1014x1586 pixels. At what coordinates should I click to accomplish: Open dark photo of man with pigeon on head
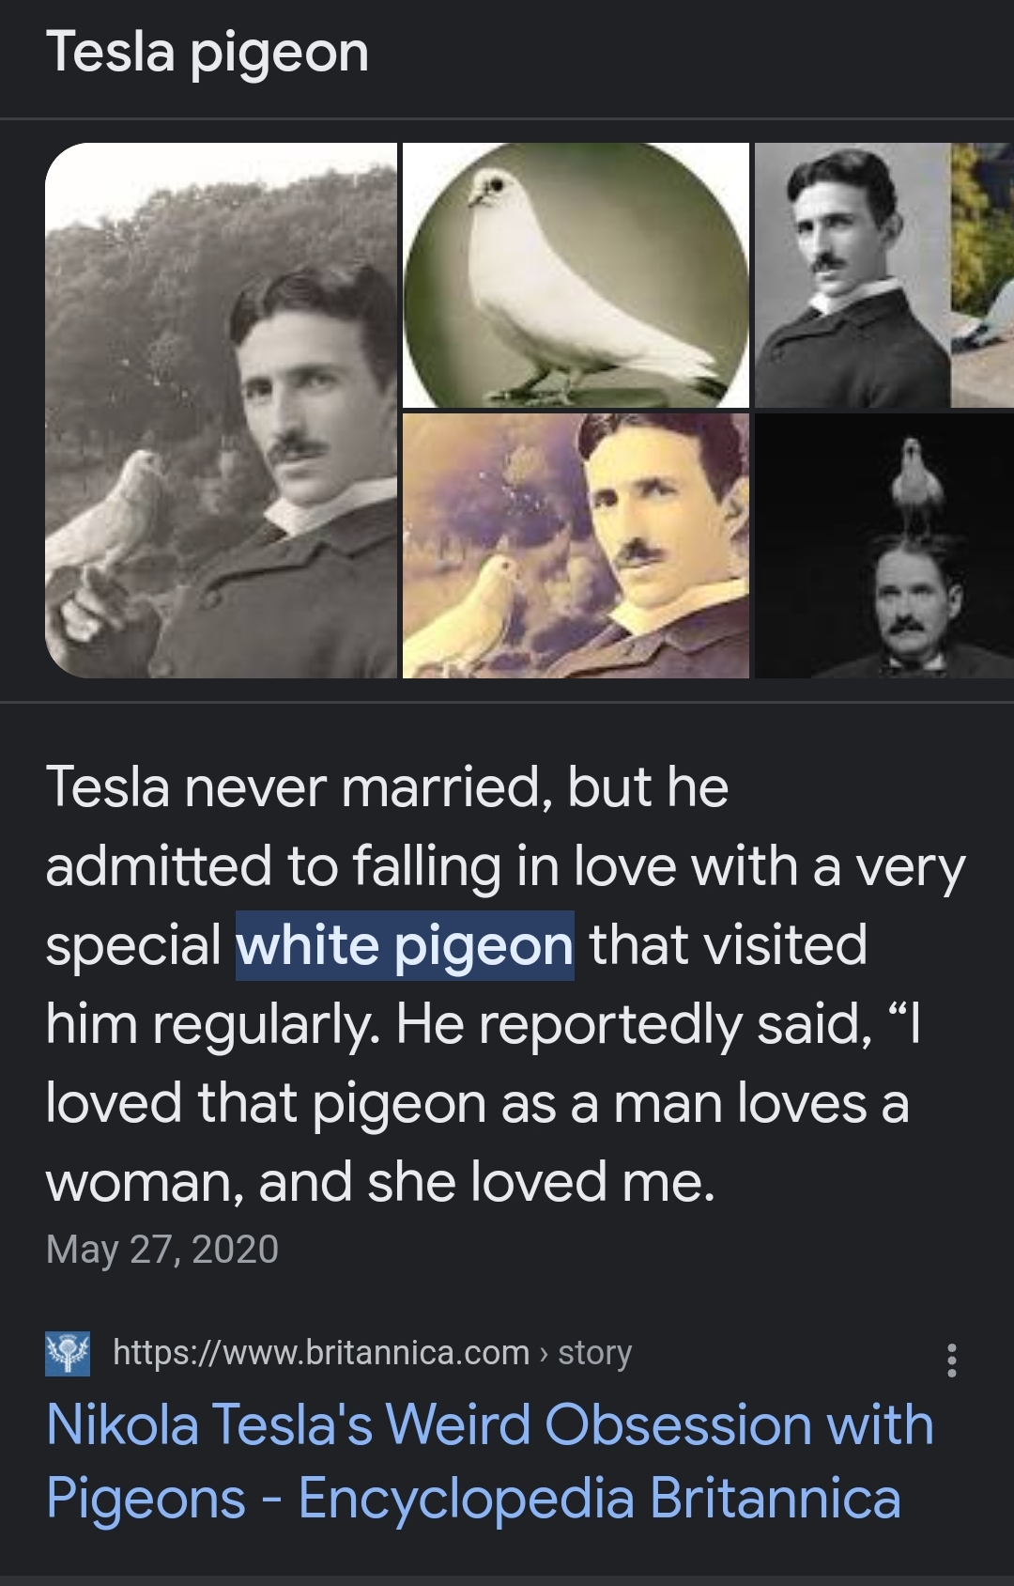[x=884, y=546]
